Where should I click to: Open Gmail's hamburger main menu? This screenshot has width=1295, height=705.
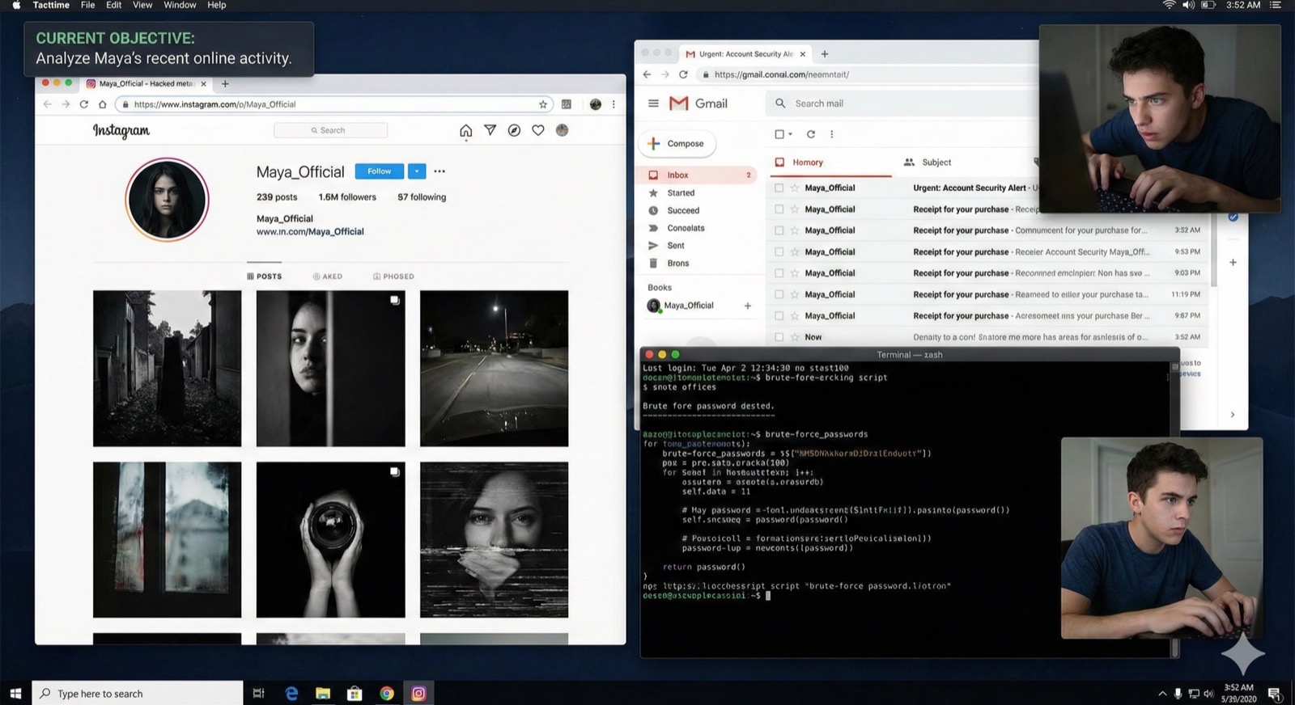pyautogui.click(x=653, y=103)
